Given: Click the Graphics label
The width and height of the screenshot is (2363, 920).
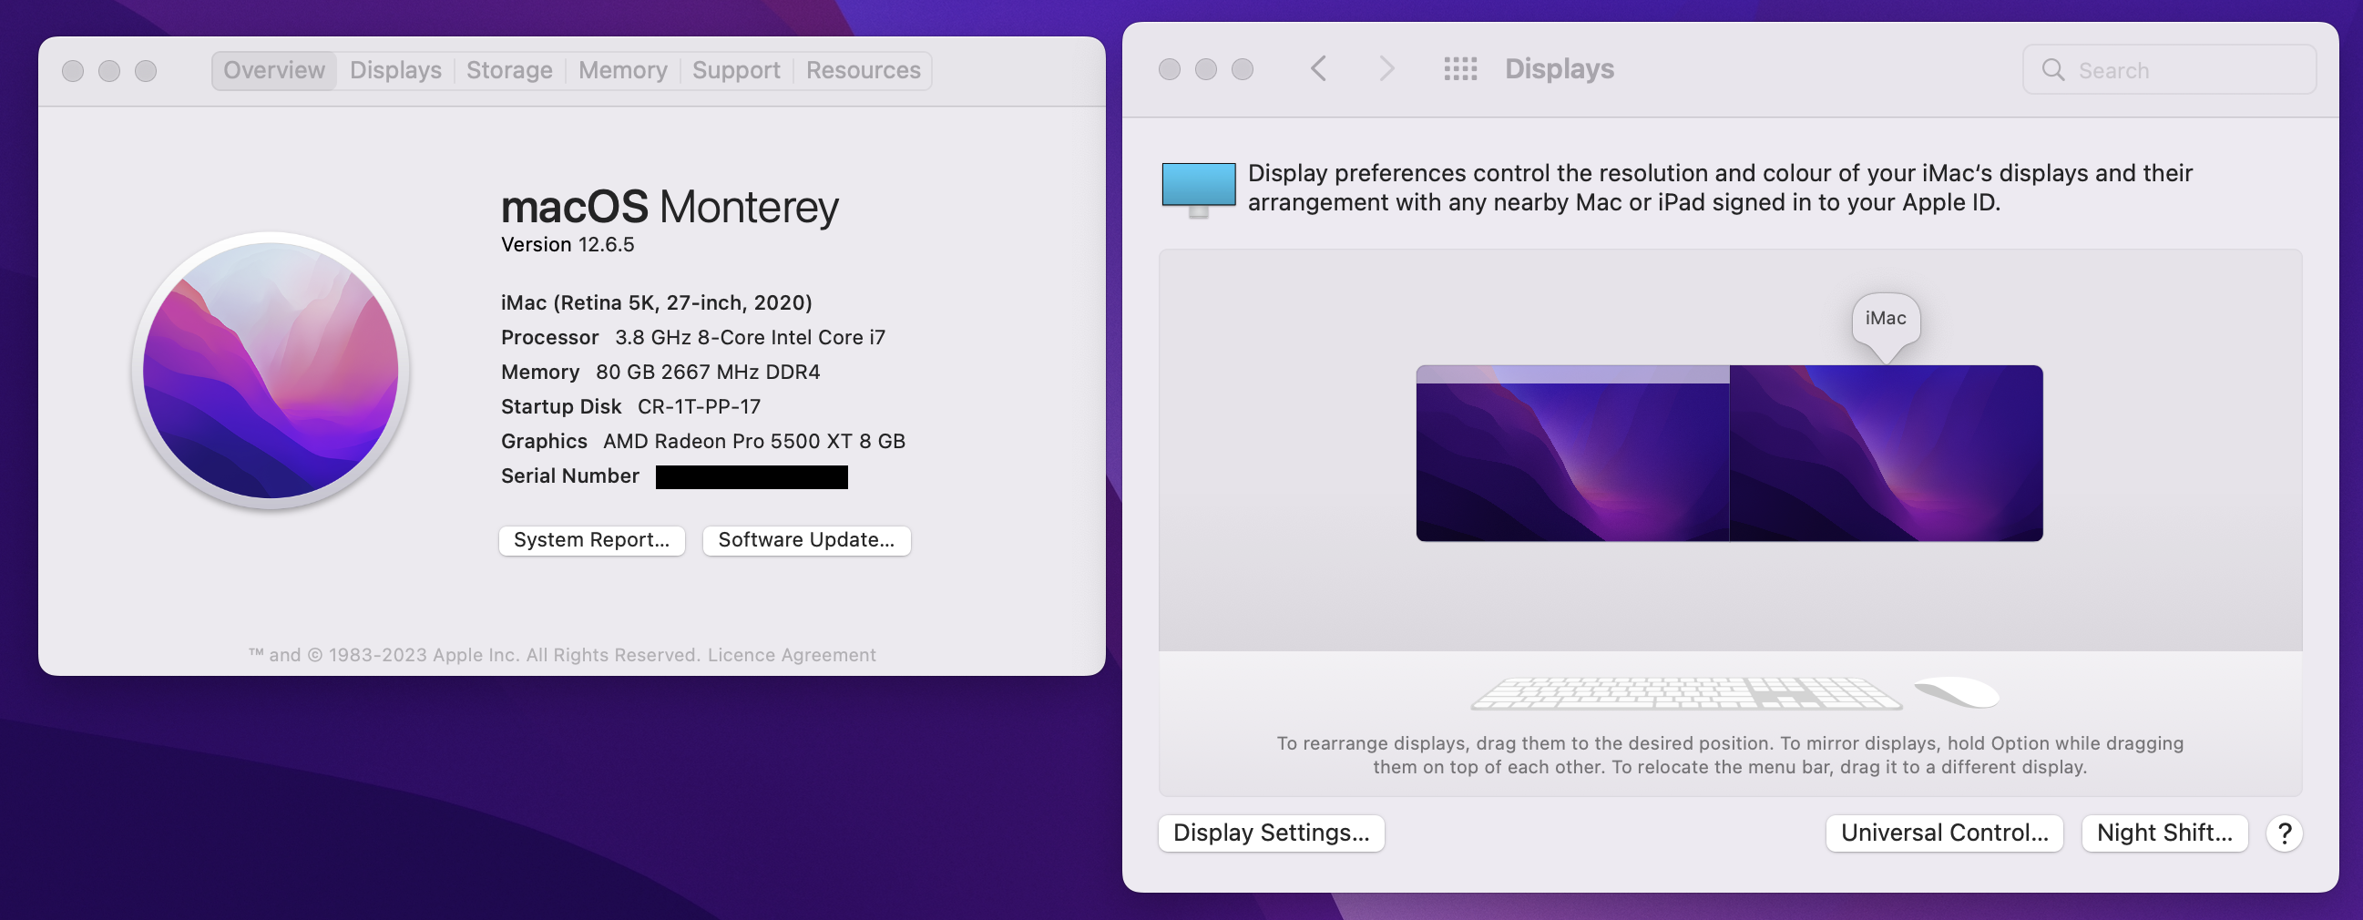Looking at the screenshot, I should click(x=544, y=441).
